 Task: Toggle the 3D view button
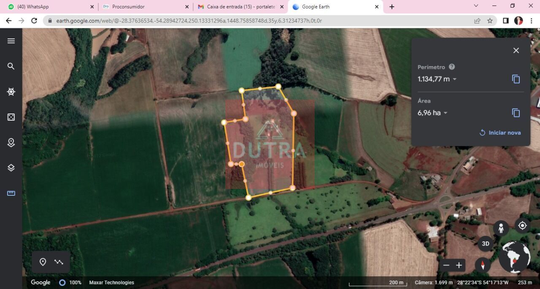(486, 243)
